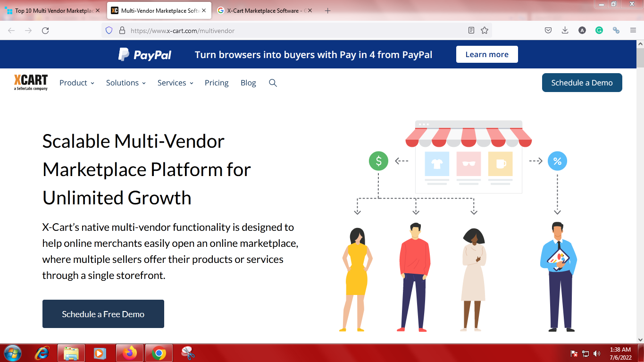The image size is (644, 362).
Task: Click the scrollbar down arrow
Action: 640,339
